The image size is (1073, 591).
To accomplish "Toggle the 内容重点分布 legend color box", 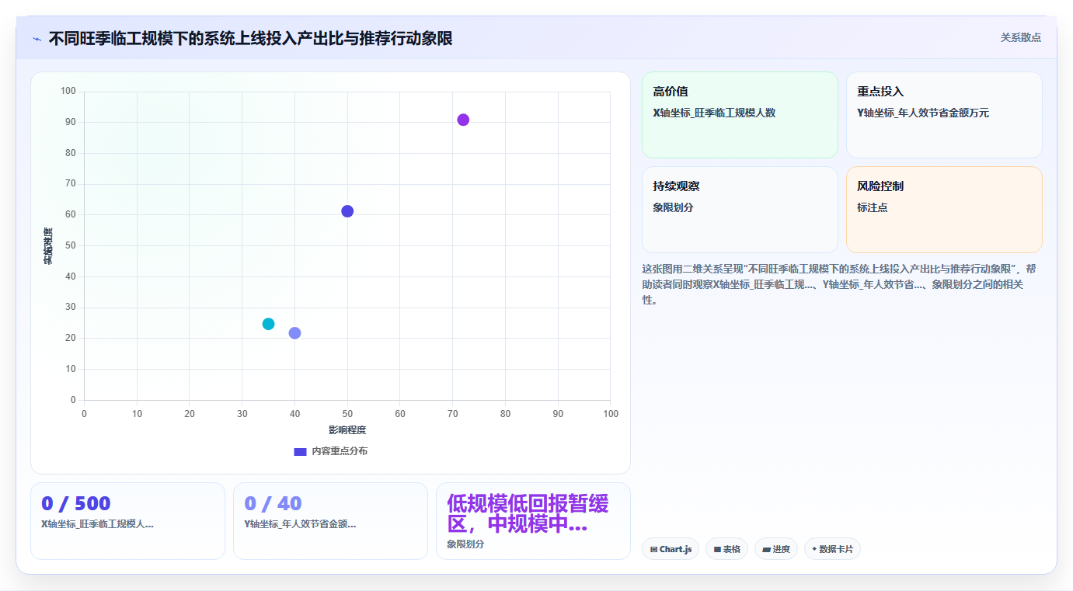I will coord(300,451).
